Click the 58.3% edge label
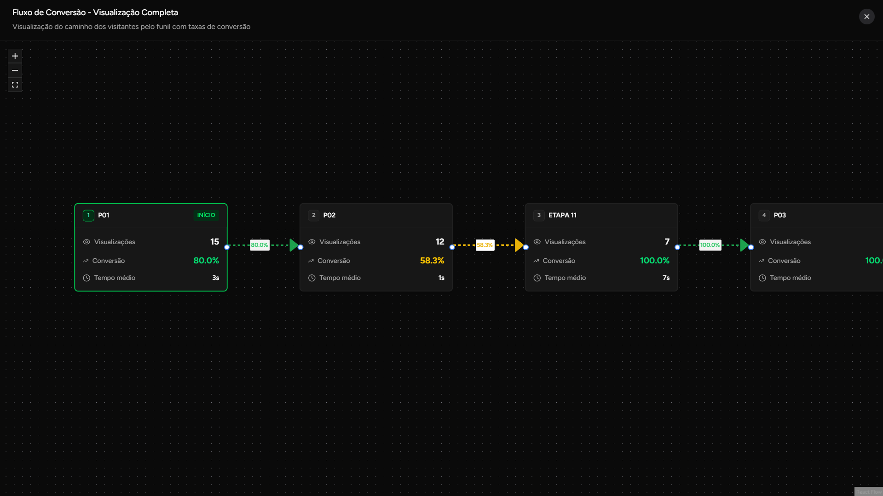Viewport: 883px width, 496px height. click(x=485, y=245)
